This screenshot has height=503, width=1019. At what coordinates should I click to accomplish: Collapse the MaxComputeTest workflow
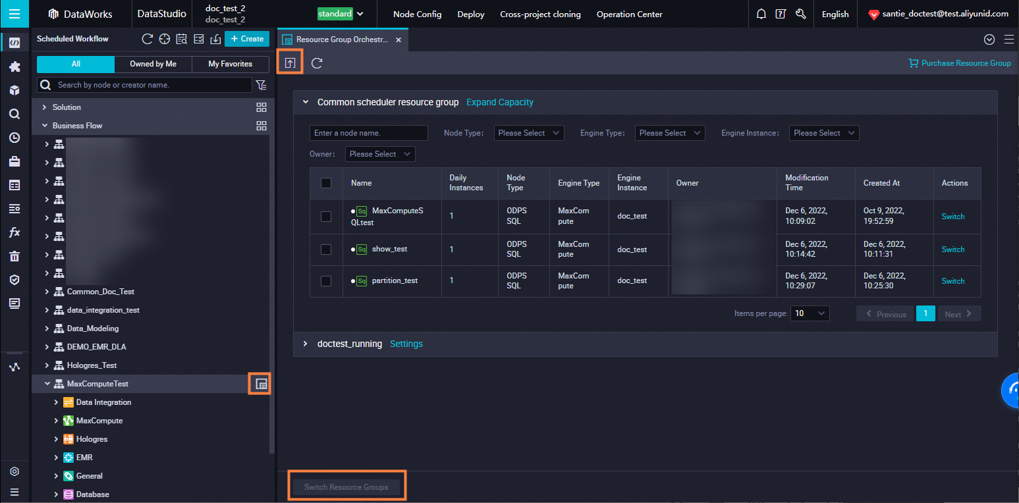47,384
